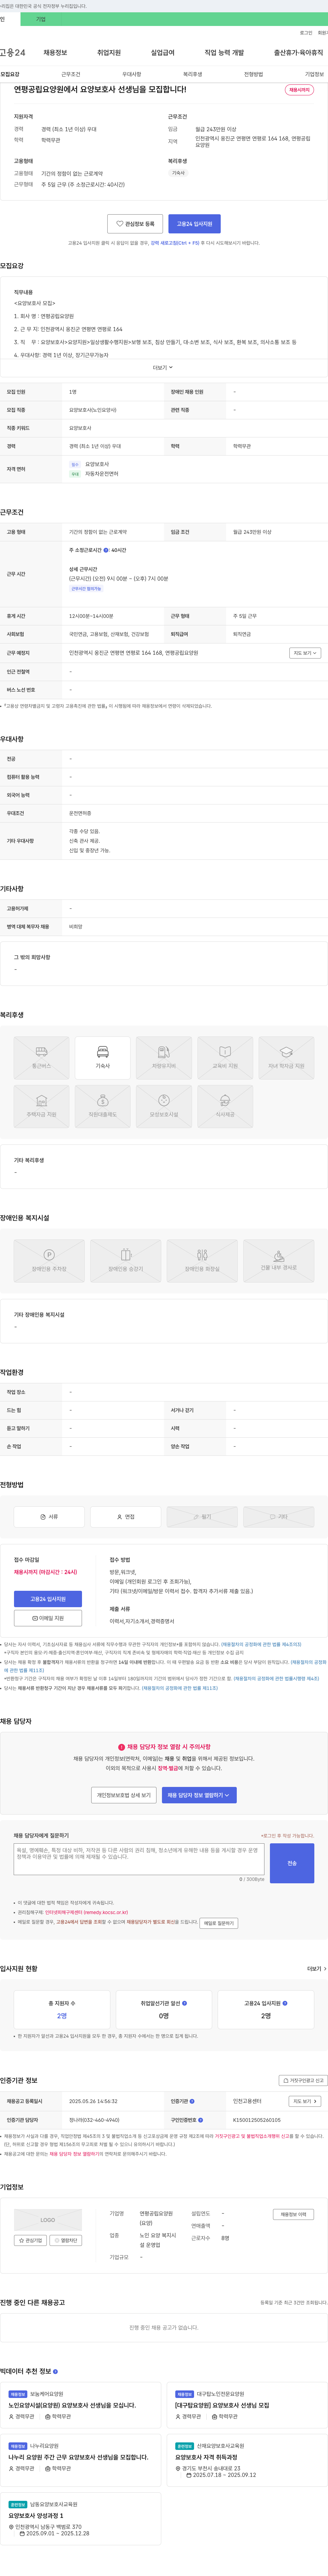The width and height of the screenshot is (328, 2576).
Task: Click info icon beside 빅데이터 추천 정보
Action: [55, 2371]
